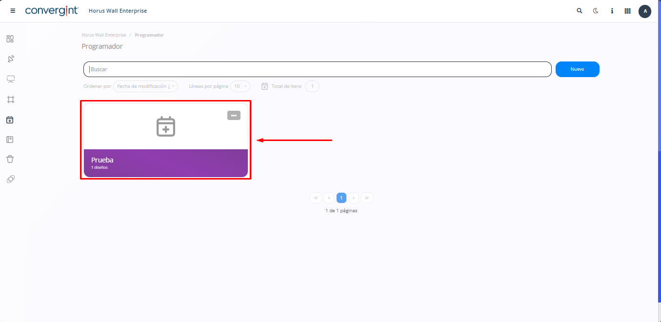
Task: Open the monitor display sidebar icon
Action: [x=10, y=79]
